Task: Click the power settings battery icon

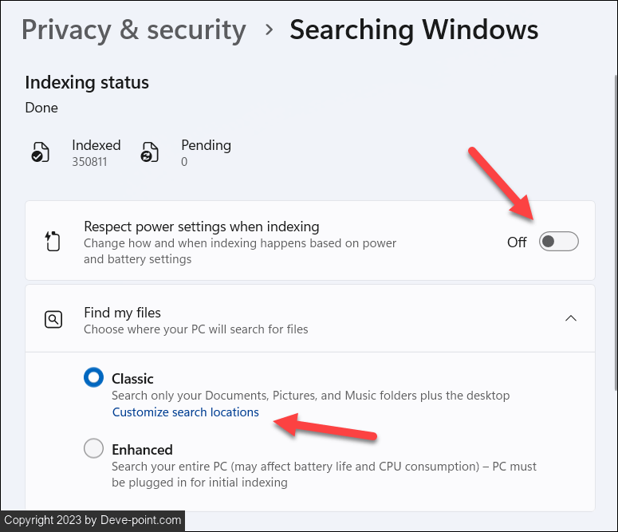Action: [53, 241]
